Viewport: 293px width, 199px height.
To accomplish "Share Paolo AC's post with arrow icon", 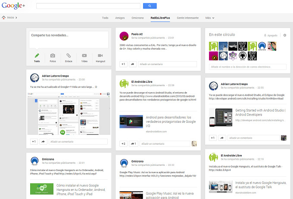I will point(132,64).
